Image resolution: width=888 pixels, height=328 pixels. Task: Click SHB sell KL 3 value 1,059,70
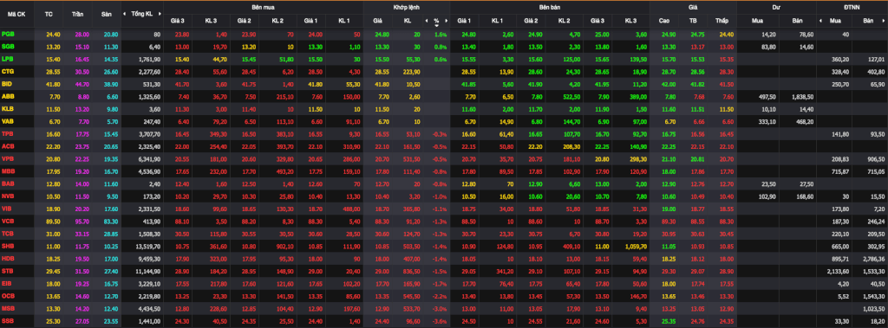point(637,246)
